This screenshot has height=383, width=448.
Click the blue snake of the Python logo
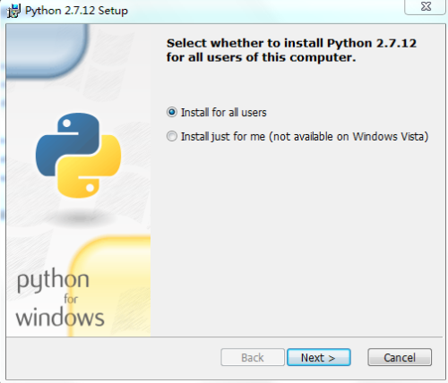coord(68,144)
